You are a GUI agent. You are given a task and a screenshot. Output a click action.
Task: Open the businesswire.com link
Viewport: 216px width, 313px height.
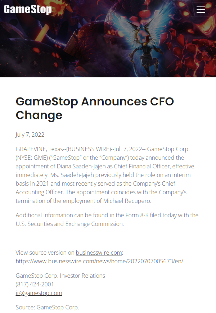tap(99, 253)
